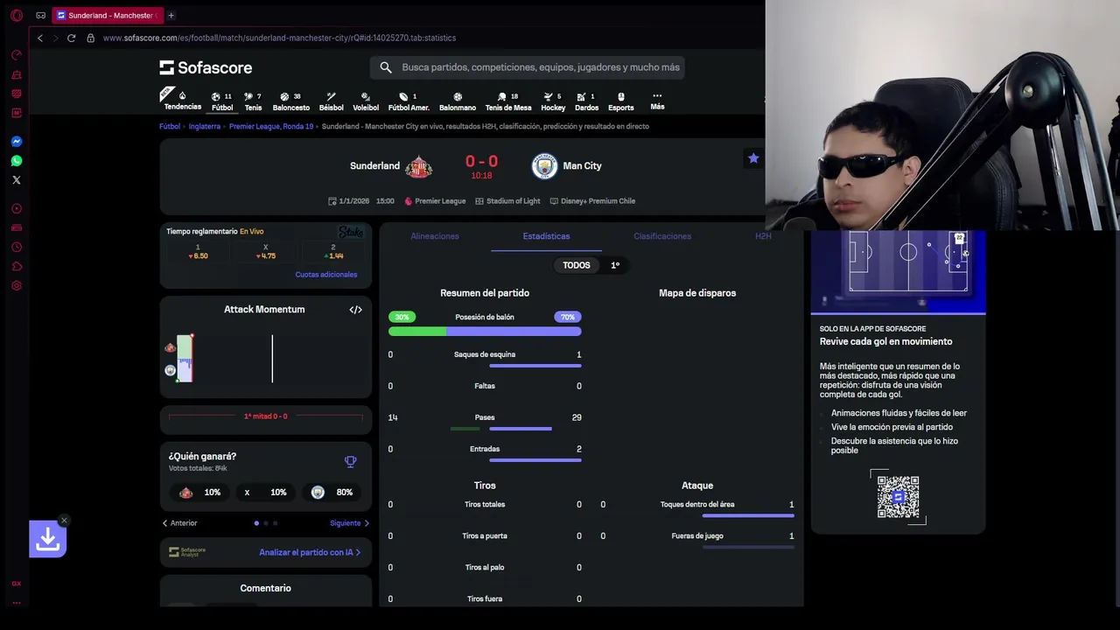Select the TODOS period toggle
The image size is (1120, 630).
(577, 265)
